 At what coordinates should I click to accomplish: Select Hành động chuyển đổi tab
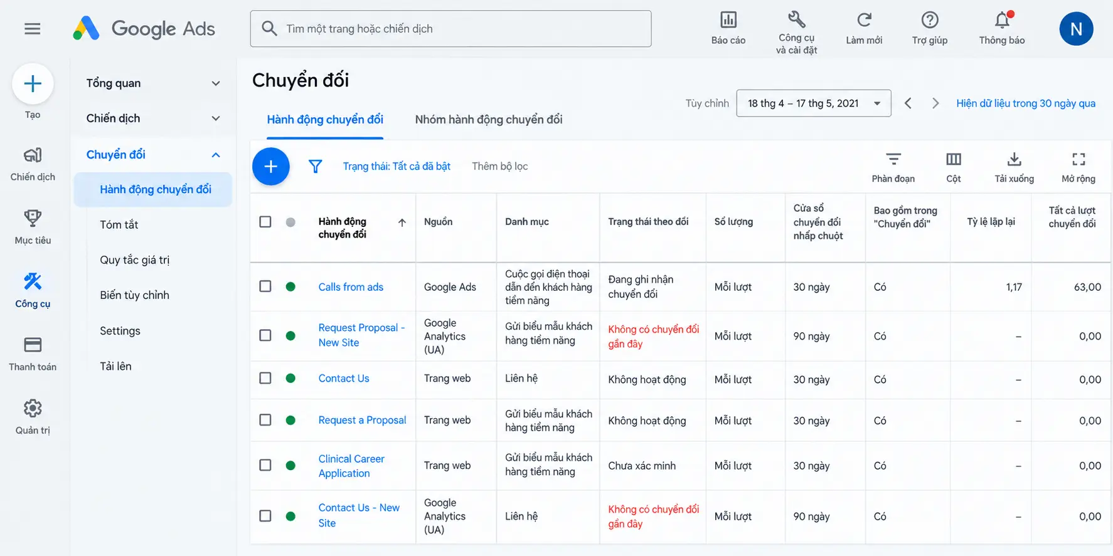[325, 120]
